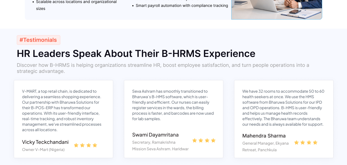Click the name Swami Dayamritana
Screen dimensions: 347x165
tap(155, 135)
